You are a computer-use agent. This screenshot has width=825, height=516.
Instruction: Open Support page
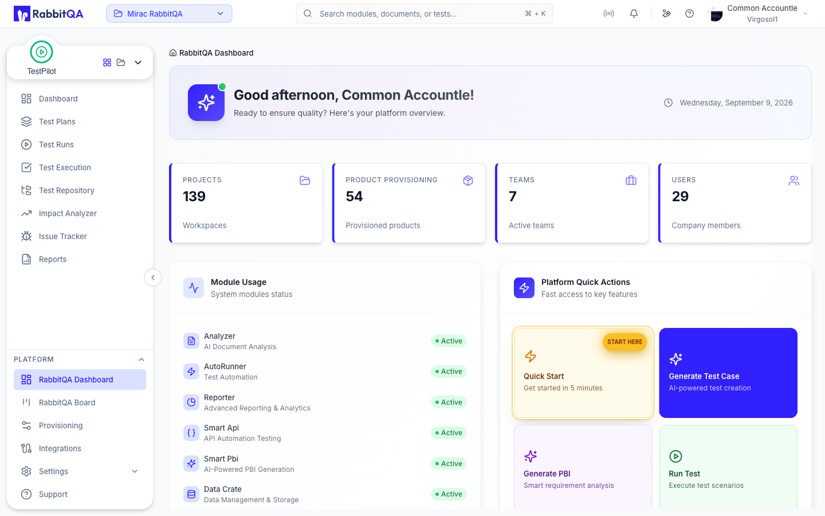(80, 494)
